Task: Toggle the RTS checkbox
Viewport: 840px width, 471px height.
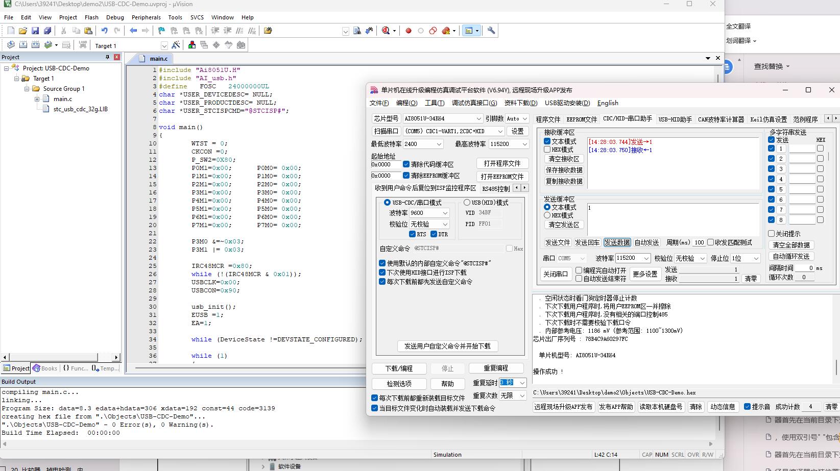Action: click(412, 234)
